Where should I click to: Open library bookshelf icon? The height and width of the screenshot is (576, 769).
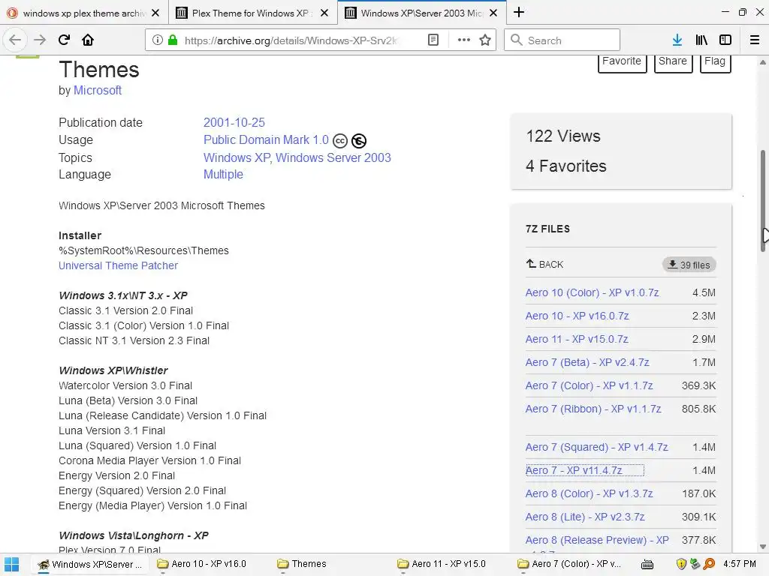(701, 40)
